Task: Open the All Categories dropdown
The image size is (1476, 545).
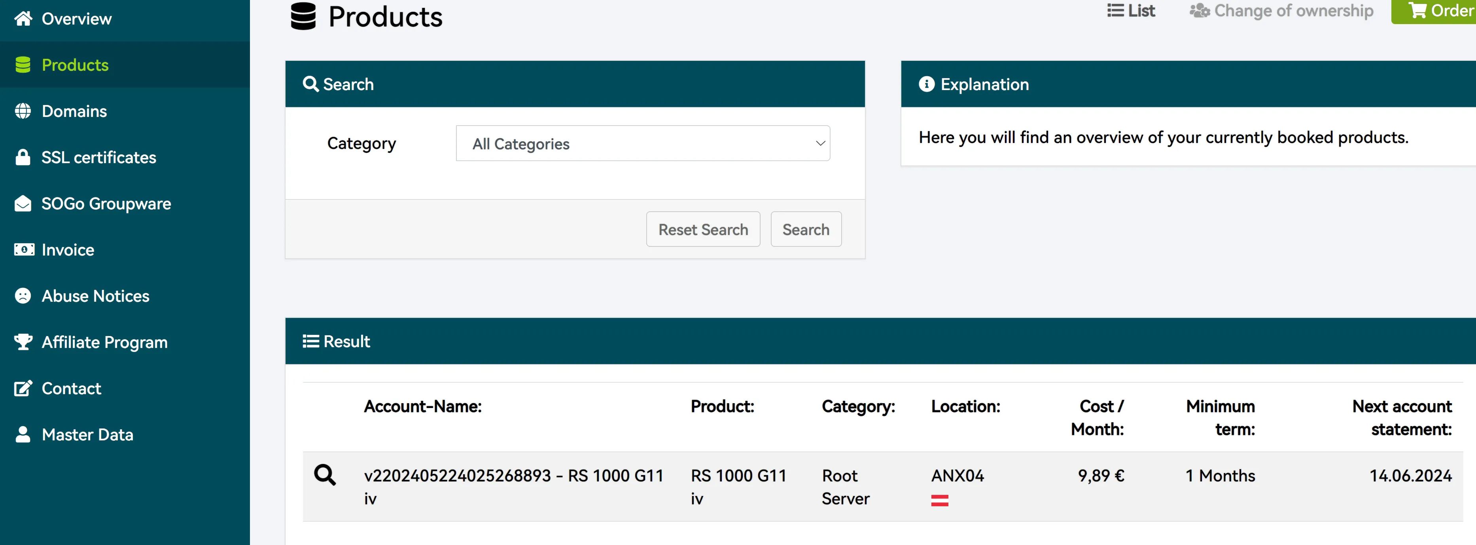Action: 643,143
